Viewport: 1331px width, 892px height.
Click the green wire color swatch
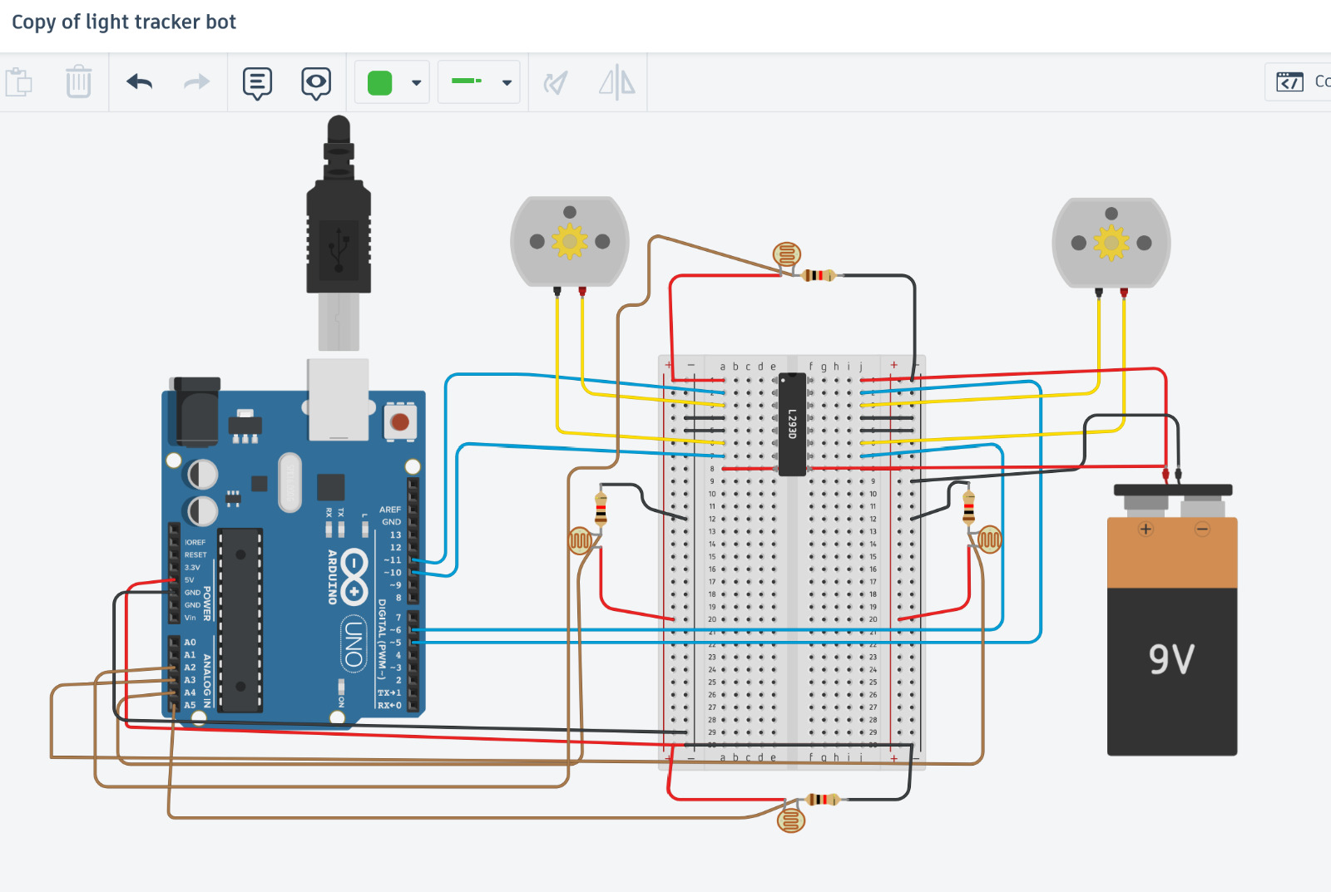[x=379, y=82]
